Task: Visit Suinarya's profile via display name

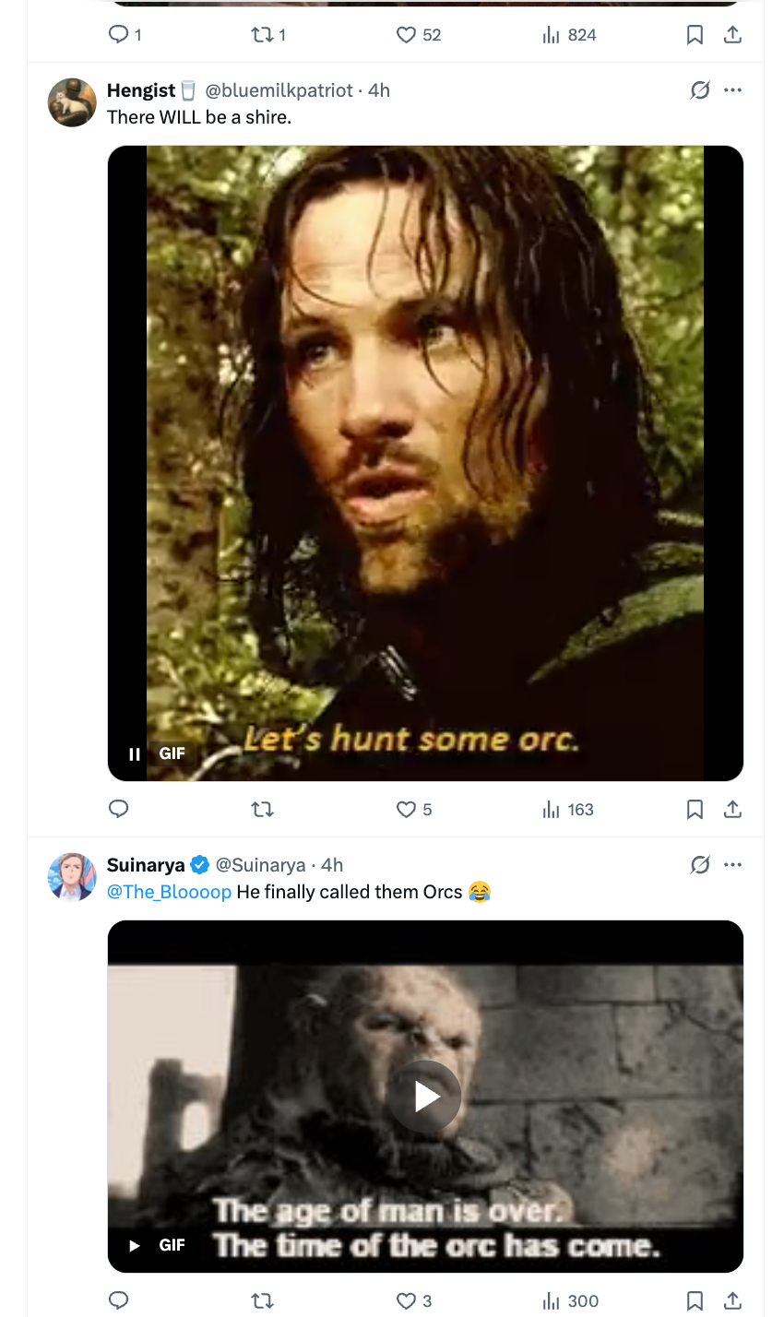Action: coord(146,865)
